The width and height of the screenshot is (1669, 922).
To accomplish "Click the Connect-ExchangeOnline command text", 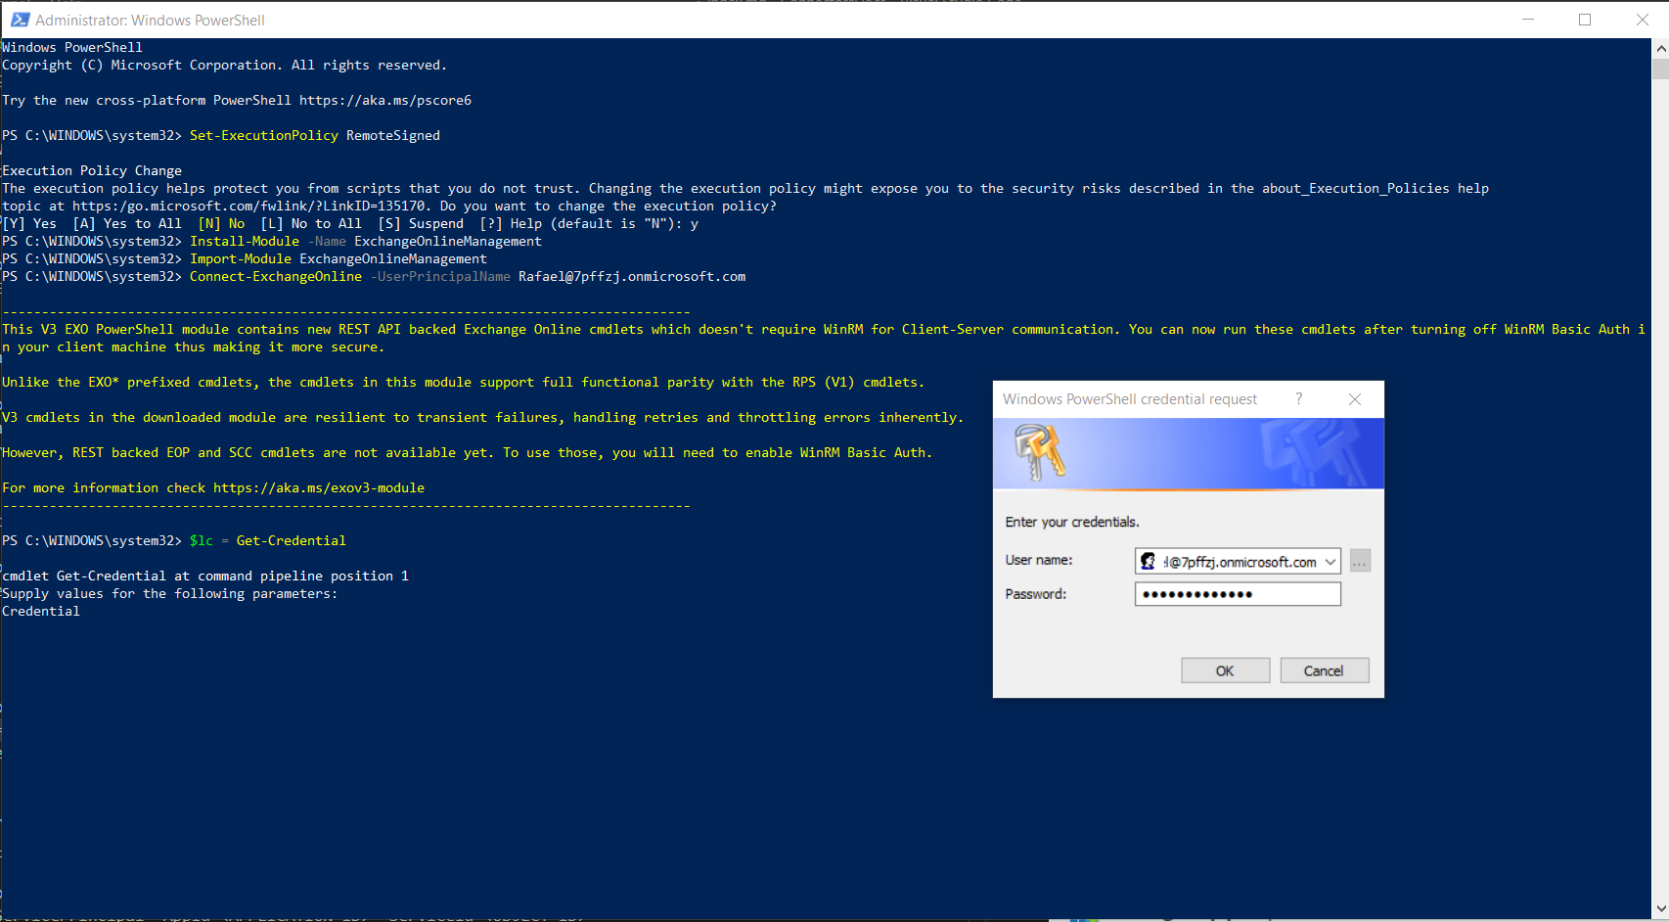I will (276, 276).
